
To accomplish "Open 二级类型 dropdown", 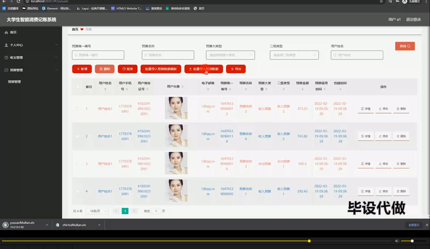I will (294, 55).
